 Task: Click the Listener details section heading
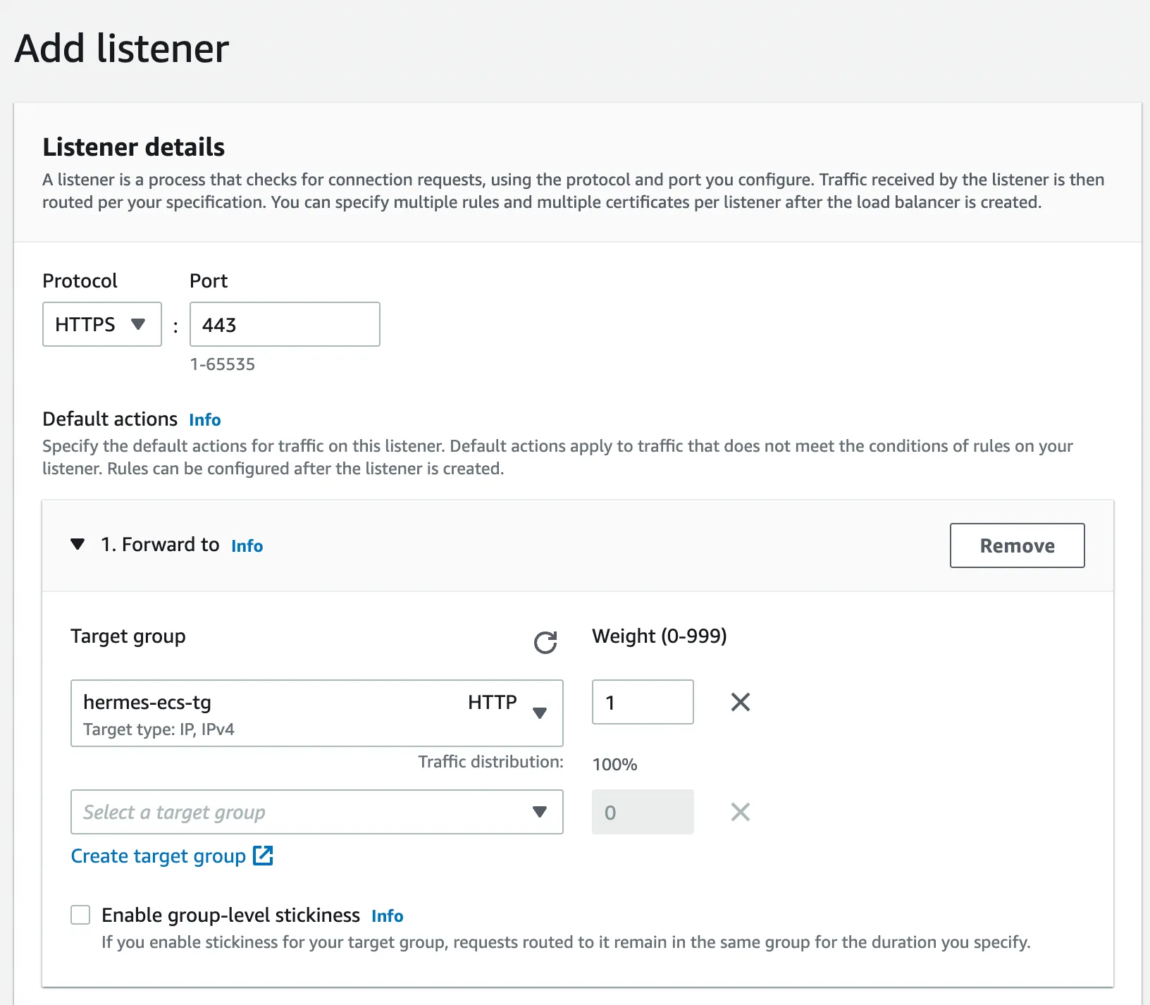point(133,147)
